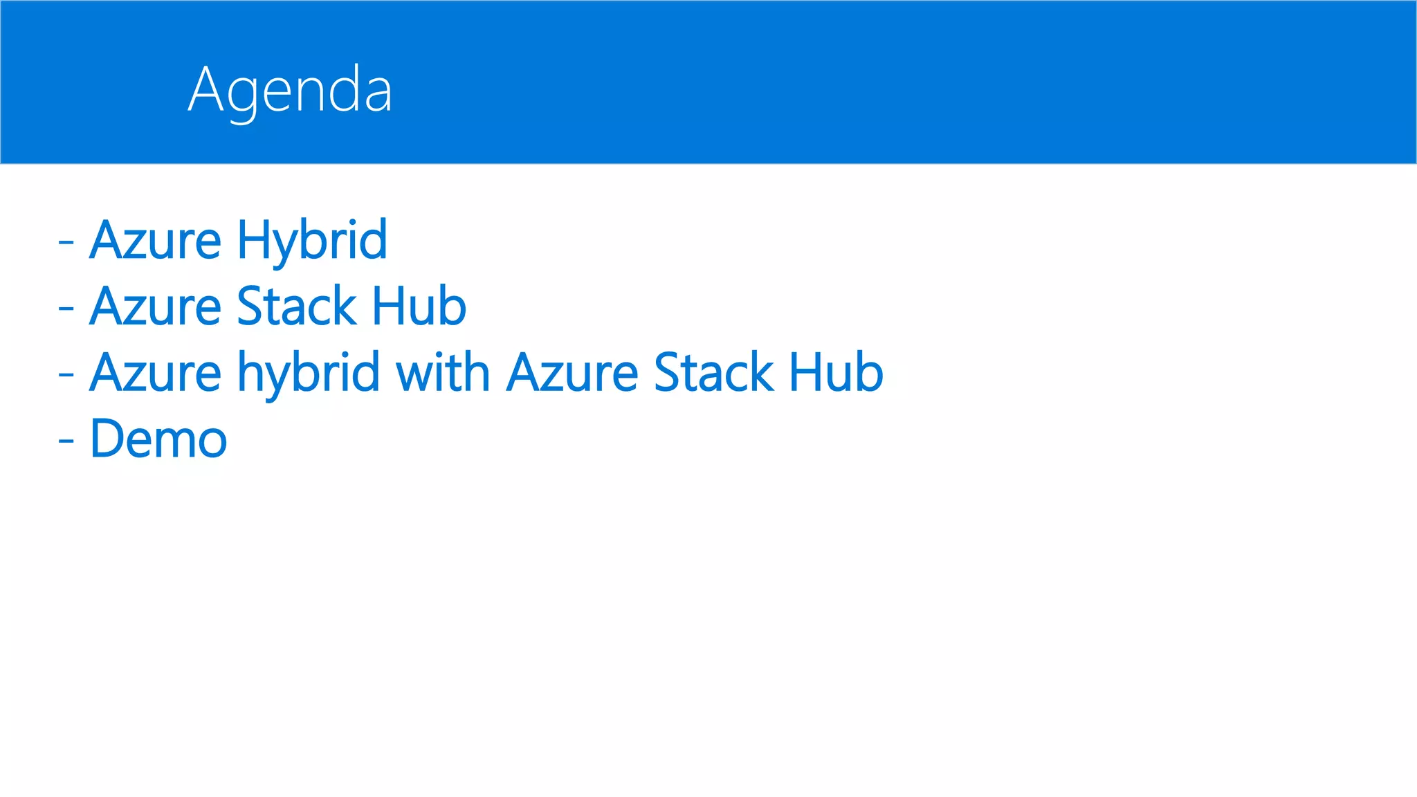Click the Agenda slide title

click(290, 89)
